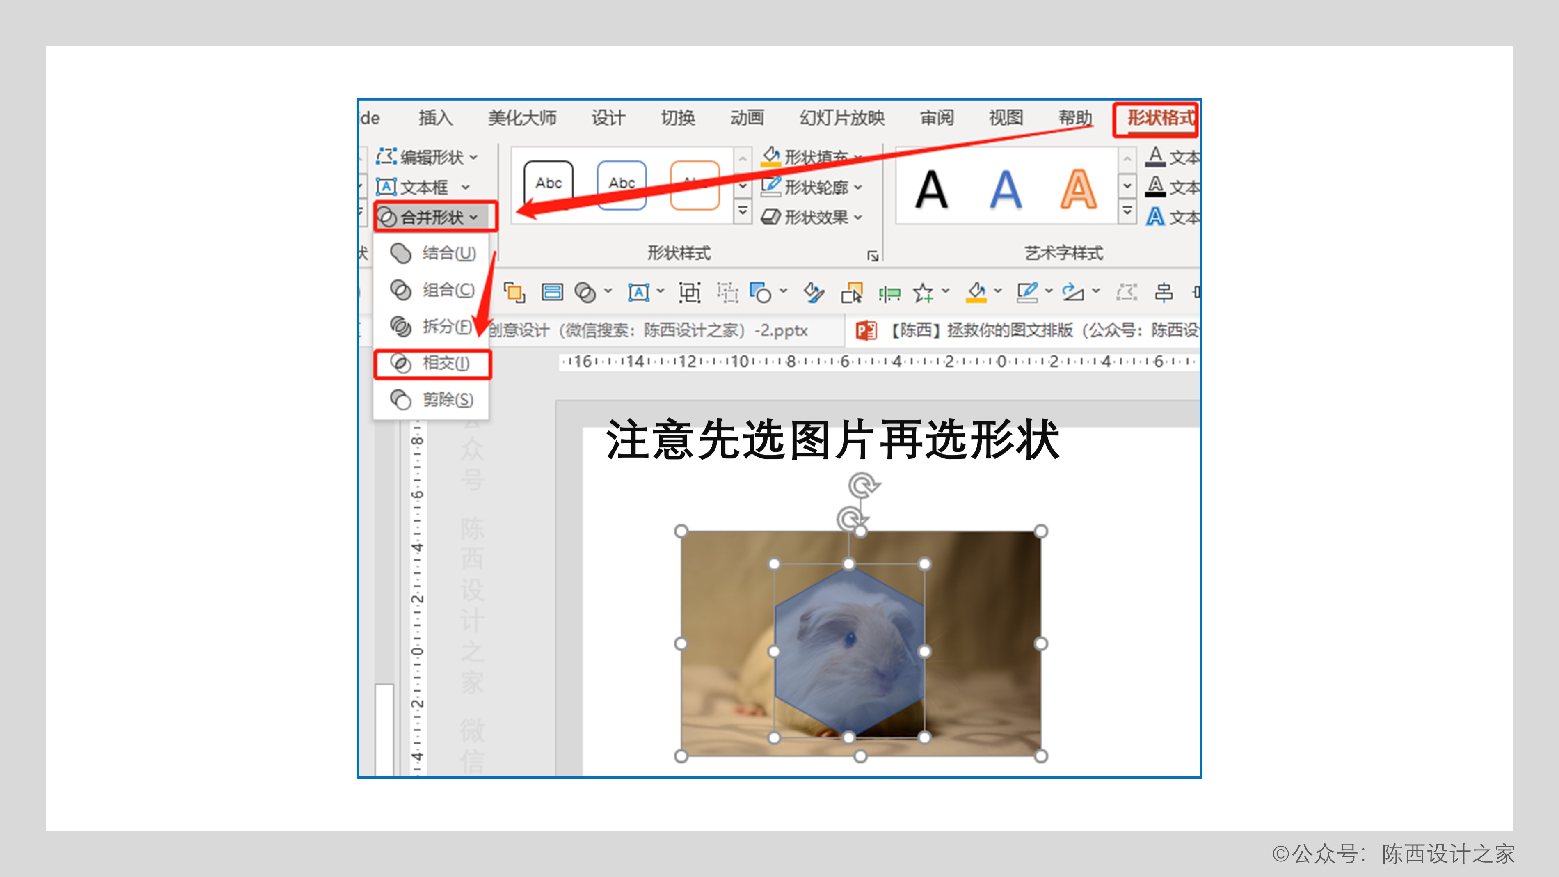Choose 拆分(F) fragment option

click(432, 326)
